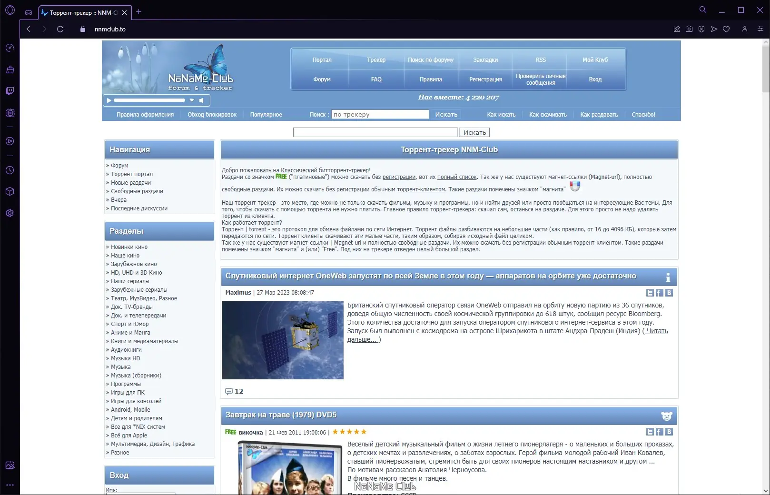Open the Opera menu logo
This screenshot has width=770, height=495.
(10, 10)
